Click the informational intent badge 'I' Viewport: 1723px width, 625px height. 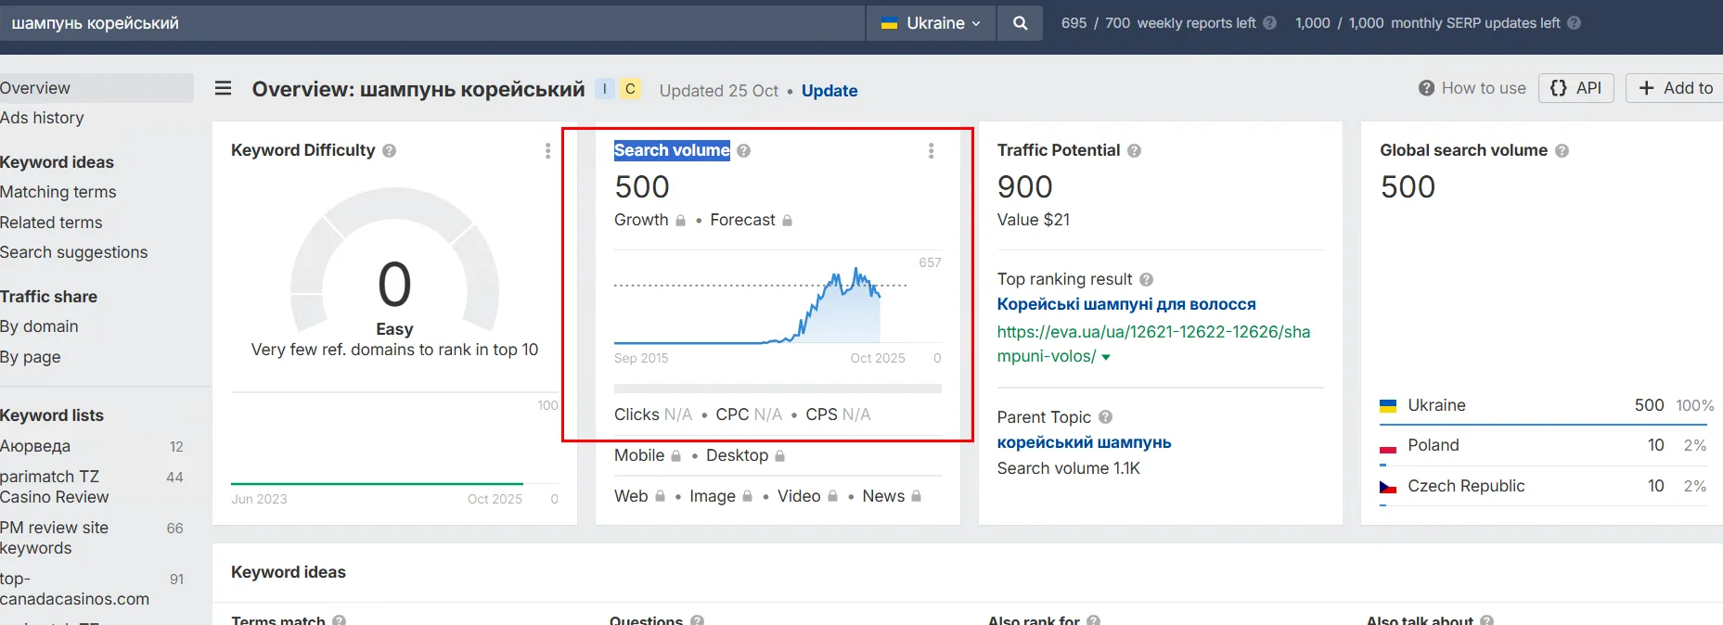(x=604, y=89)
